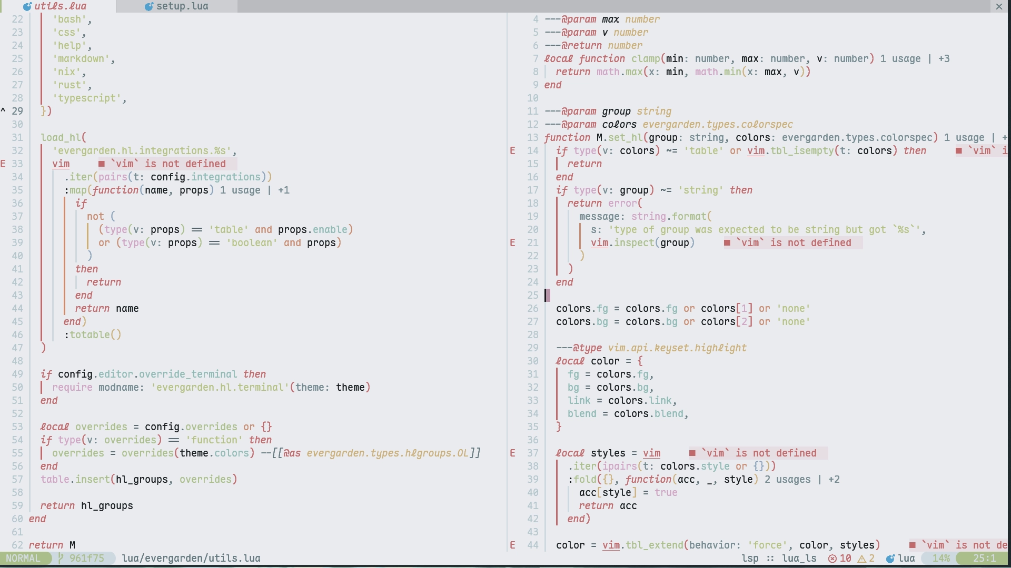
Task: Click the E error sign on line 21
Action: (512, 242)
